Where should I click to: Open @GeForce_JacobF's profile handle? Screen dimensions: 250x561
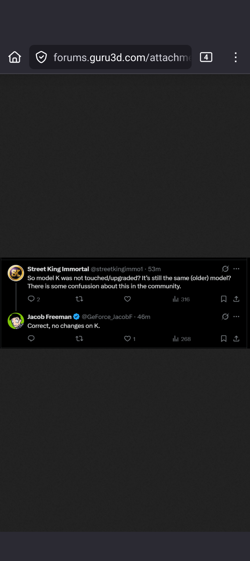click(107, 317)
